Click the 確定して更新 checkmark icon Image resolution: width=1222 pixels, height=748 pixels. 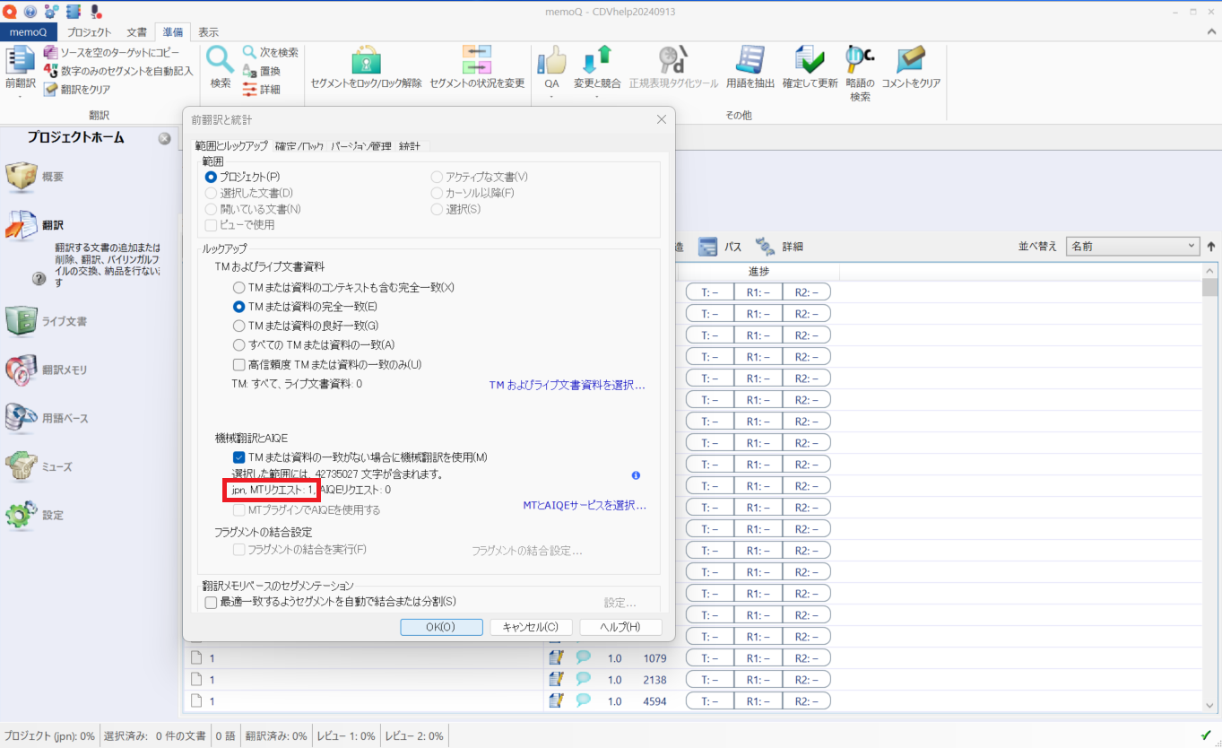(810, 59)
